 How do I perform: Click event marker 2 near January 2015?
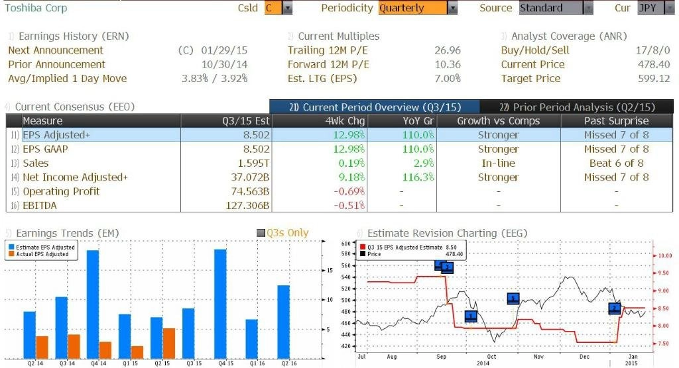[615, 308]
